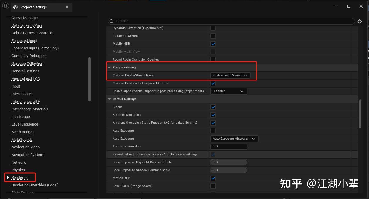
Task: Click the settings gear icon beside search
Action: pos(360,21)
